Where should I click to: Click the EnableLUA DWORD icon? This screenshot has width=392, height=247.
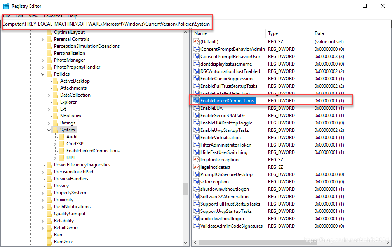click(x=197, y=108)
